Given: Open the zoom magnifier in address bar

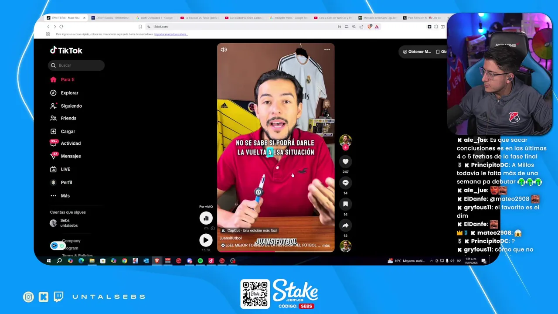Looking at the screenshot, I should pos(354,27).
